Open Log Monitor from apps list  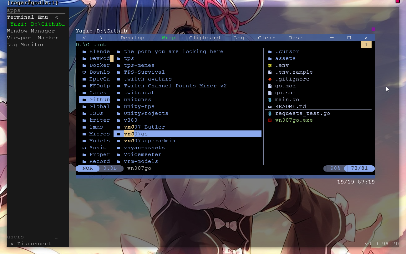tap(26, 45)
